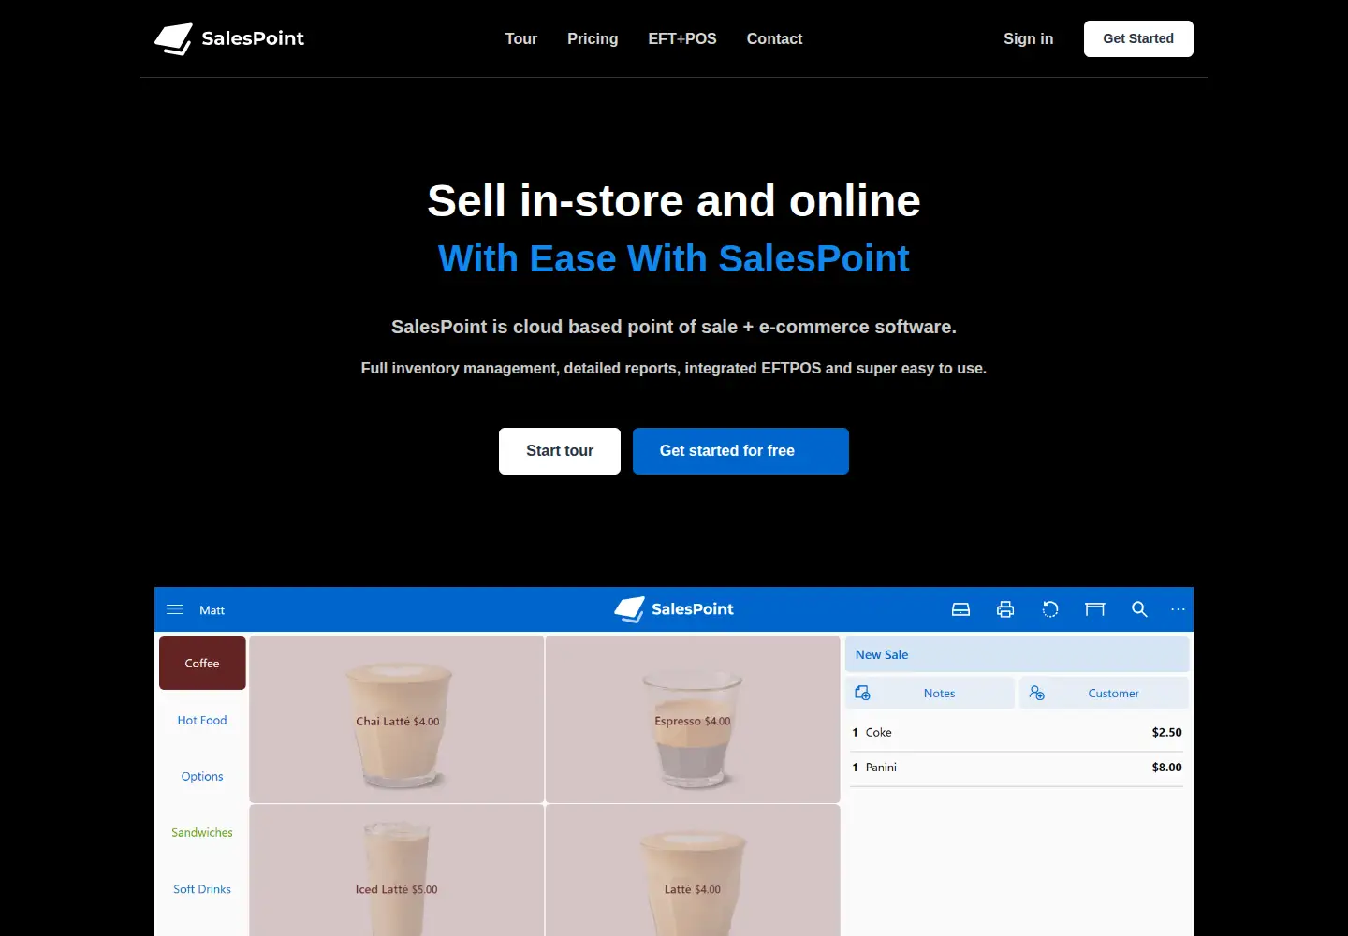Image resolution: width=1348 pixels, height=936 pixels.
Task: Select the Options category
Action: click(202, 776)
